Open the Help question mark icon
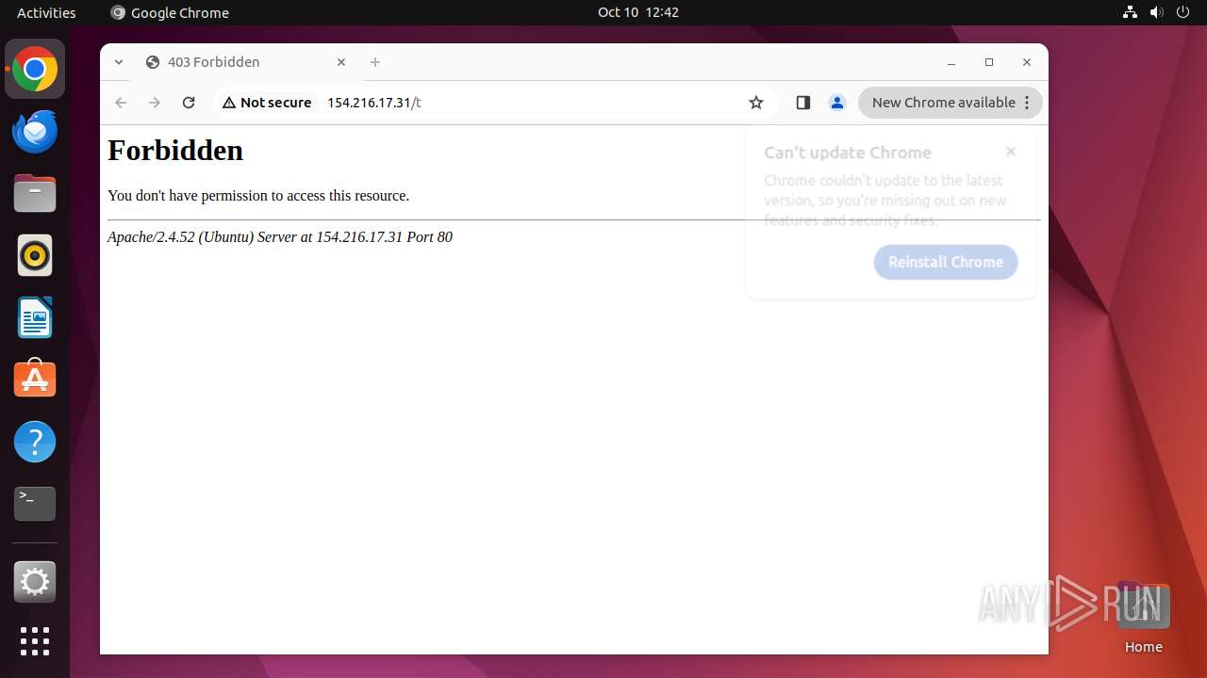 coord(35,442)
